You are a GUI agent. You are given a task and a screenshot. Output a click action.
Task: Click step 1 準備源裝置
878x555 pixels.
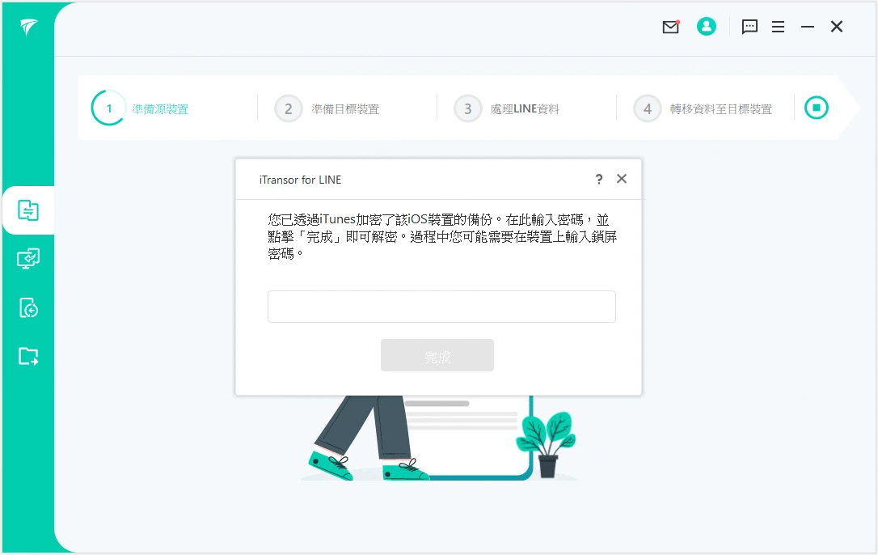(x=140, y=108)
